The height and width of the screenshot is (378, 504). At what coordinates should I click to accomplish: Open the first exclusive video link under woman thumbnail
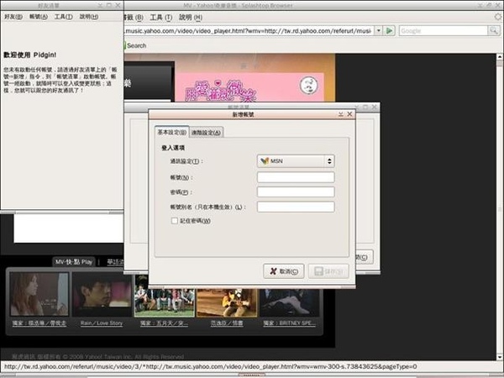coord(39,323)
